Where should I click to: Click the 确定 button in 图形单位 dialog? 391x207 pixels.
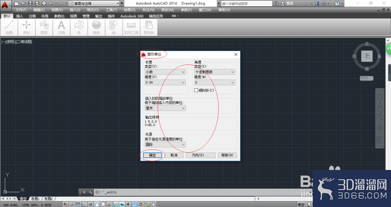(x=152, y=155)
